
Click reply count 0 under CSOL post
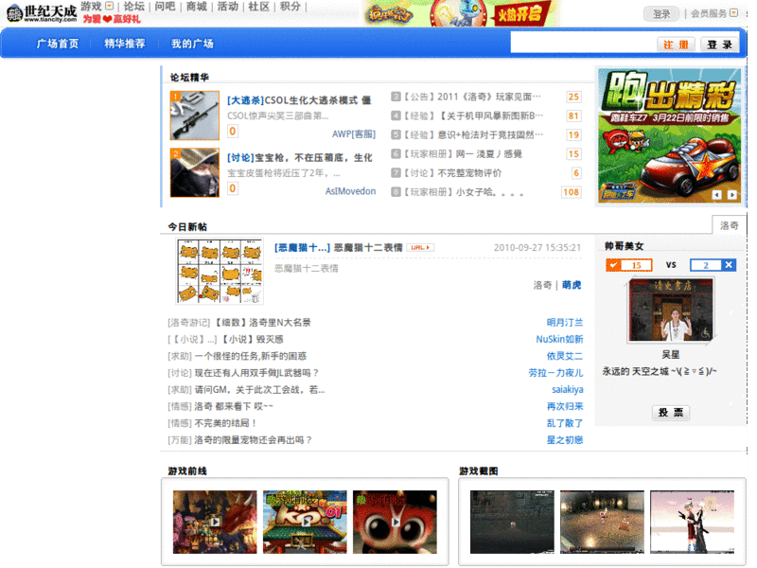[232, 131]
